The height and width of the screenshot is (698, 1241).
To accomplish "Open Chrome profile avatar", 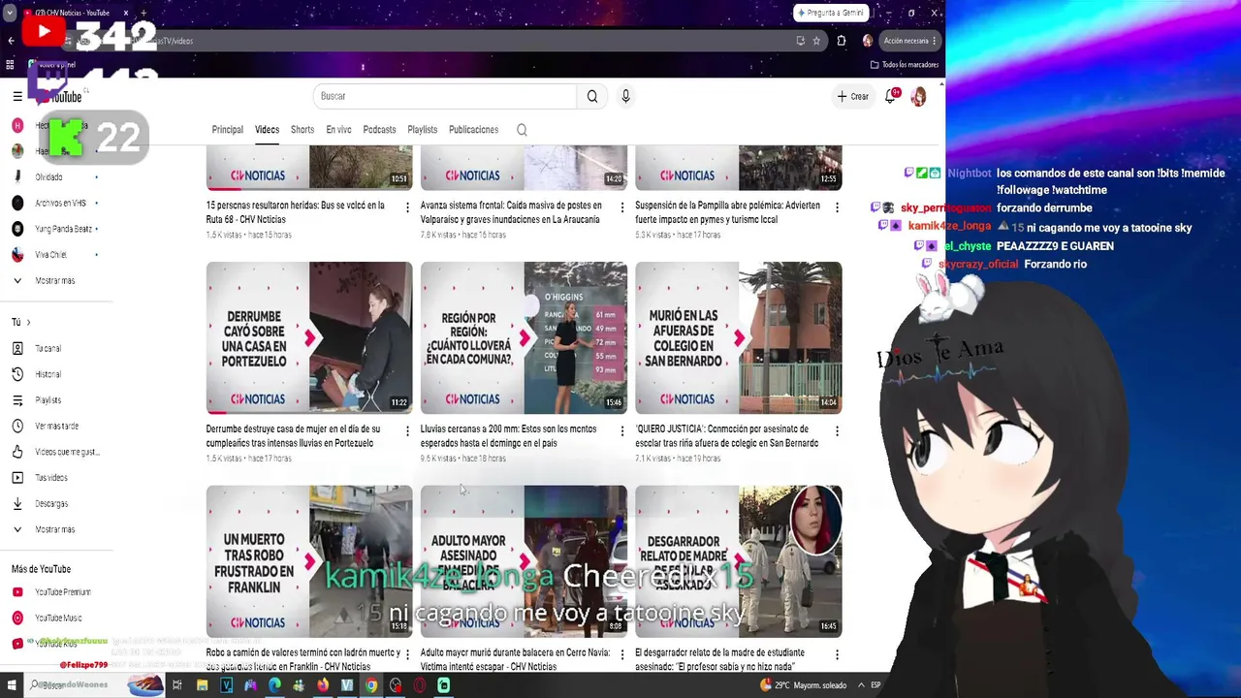I will (867, 41).
